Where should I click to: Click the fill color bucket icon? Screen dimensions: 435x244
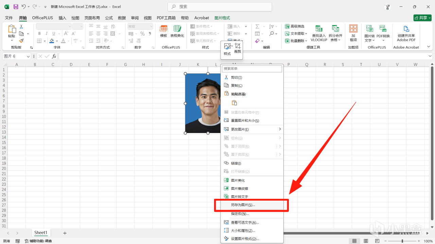coord(52,41)
